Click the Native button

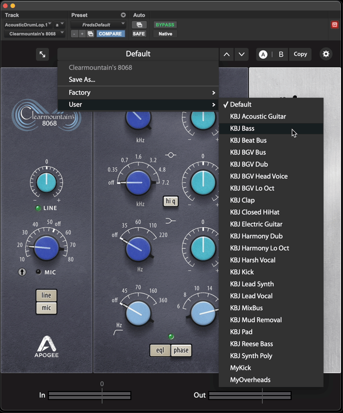166,34
